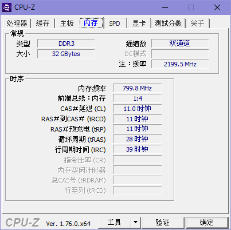Click the tRCD 11 时钟 value
This screenshot has height=230, width=231.
click(137, 119)
